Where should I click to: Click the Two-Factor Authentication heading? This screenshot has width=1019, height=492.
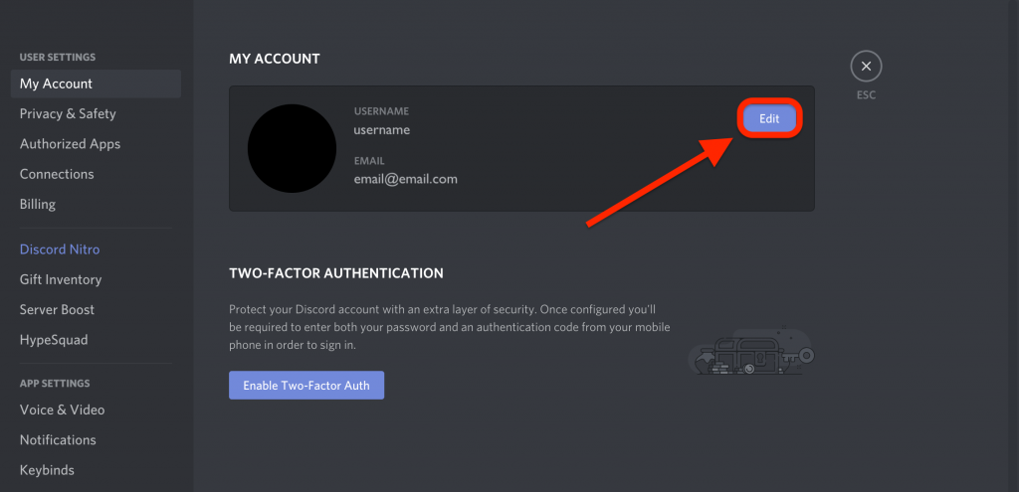click(x=336, y=273)
